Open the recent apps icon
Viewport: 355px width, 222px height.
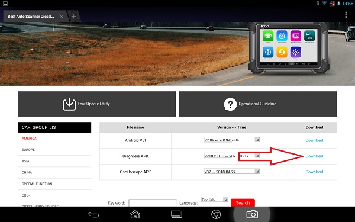click(x=176, y=214)
